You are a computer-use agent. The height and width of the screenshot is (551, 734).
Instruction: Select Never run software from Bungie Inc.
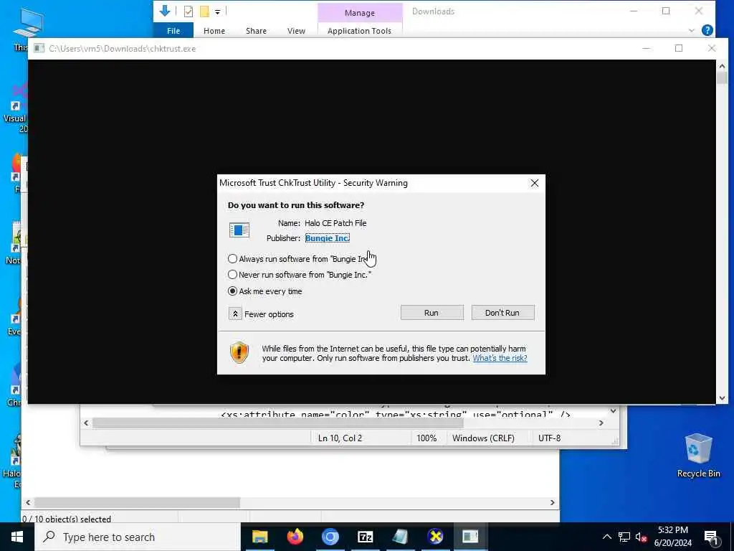[x=232, y=275]
